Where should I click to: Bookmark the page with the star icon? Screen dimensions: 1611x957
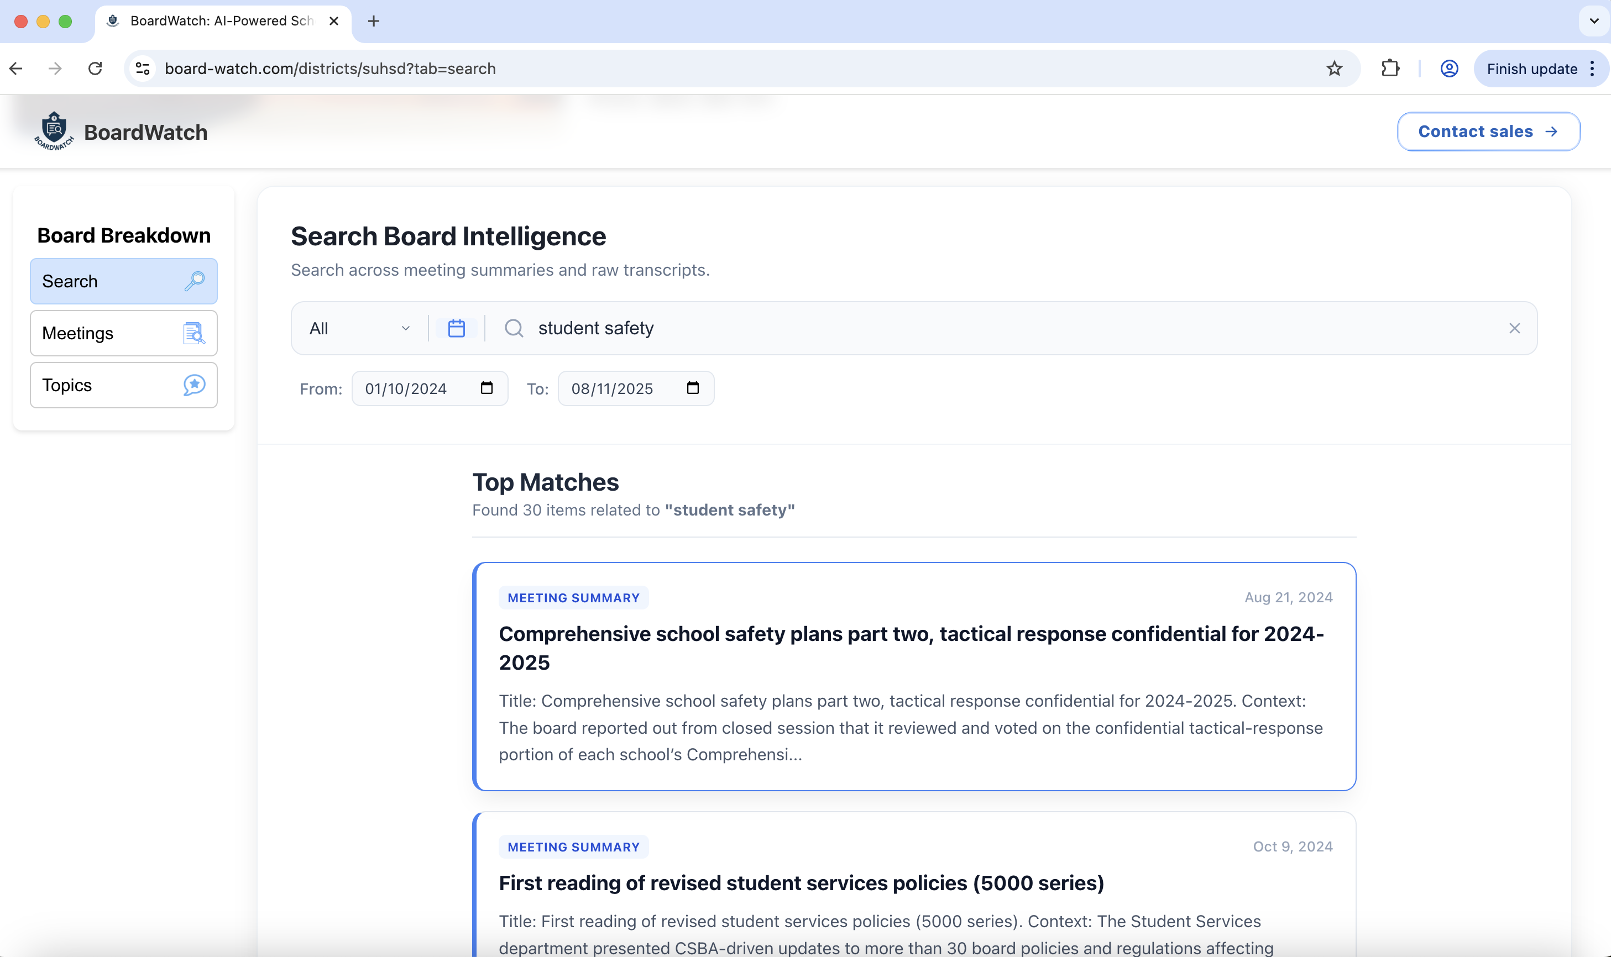coord(1333,69)
